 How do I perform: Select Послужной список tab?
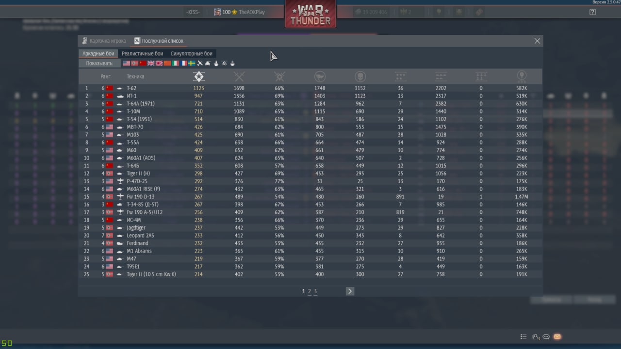click(x=159, y=41)
